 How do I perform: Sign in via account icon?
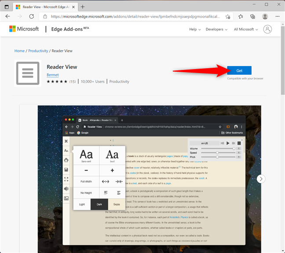[x=267, y=29]
